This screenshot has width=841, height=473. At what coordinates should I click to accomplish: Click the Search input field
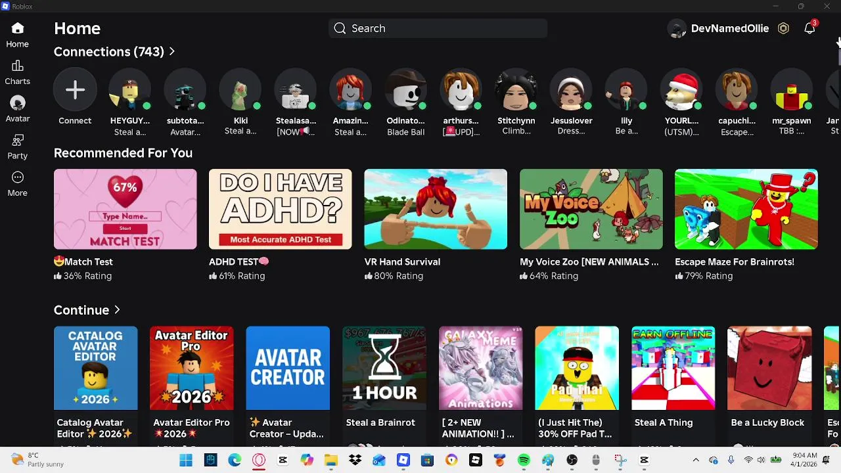(x=438, y=28)
